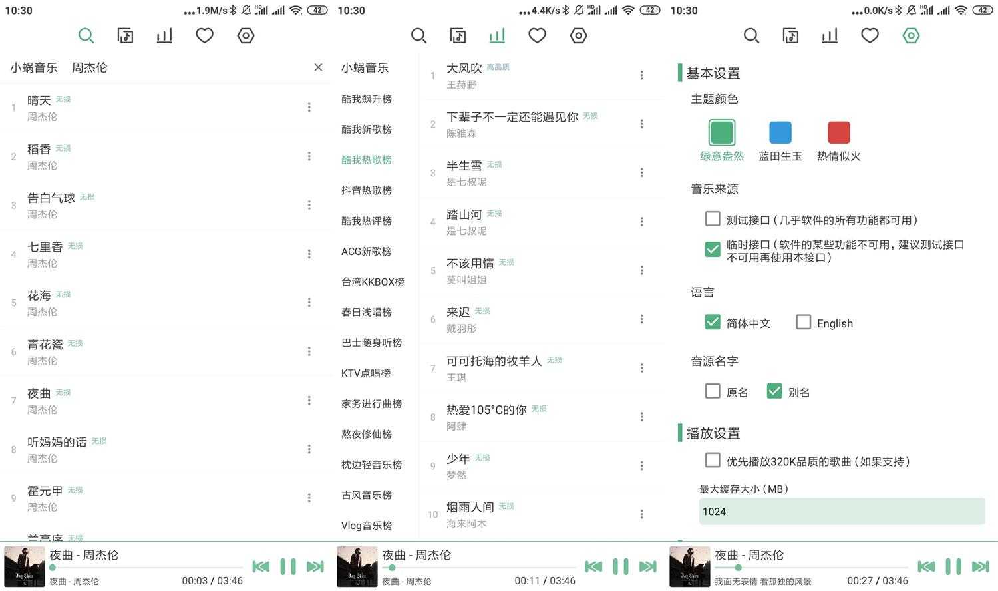Enable the English language option
Viewport: 998px width, 591px height.
click(803, 322)
